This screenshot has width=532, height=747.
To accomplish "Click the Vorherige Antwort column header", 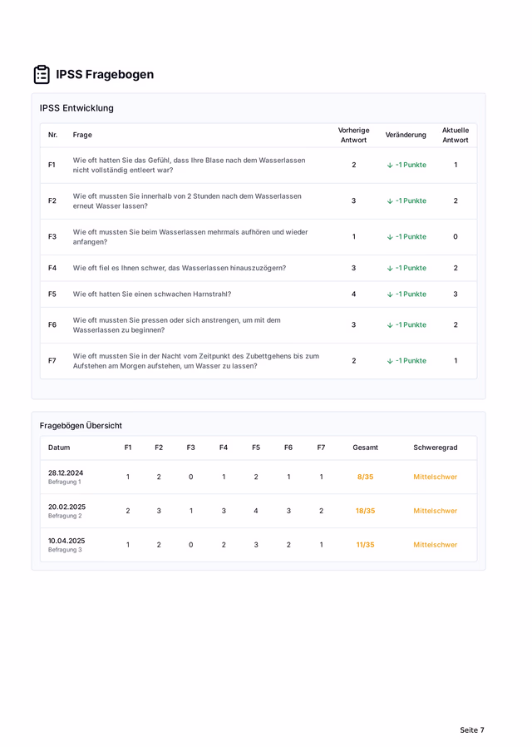I will (353, 135).
